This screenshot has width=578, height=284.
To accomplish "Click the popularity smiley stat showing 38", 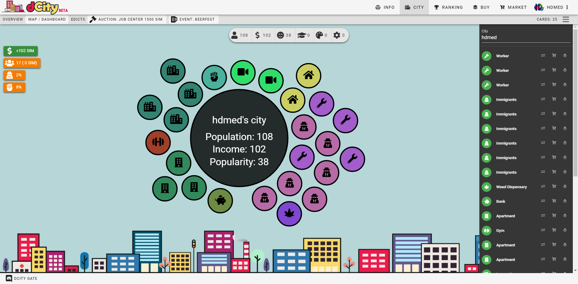I will 284,35.
